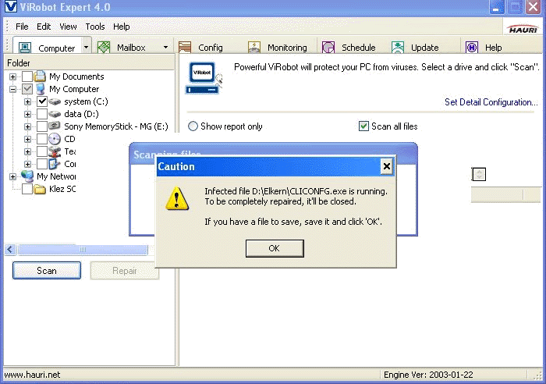
Task: Toggle the Scan all files checkbox
Action: click(x=363, y=126)
